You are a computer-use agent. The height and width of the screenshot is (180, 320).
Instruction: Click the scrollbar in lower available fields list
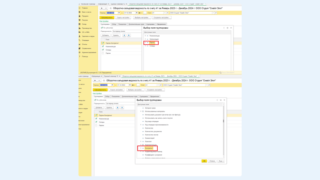click(x=224, y=120)
